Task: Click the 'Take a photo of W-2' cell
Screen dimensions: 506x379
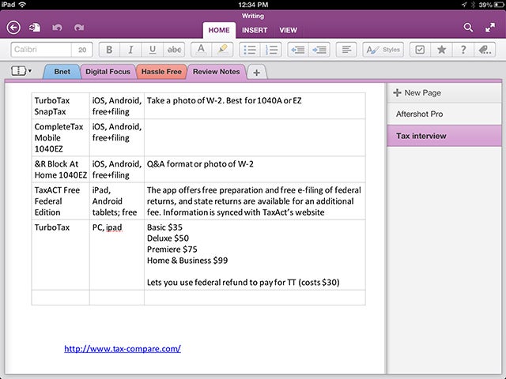Action: [x=255, y=106]
